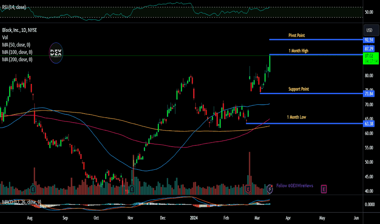
Task: Click the lightning bolt news icon
Action: [x=270, y=189]
